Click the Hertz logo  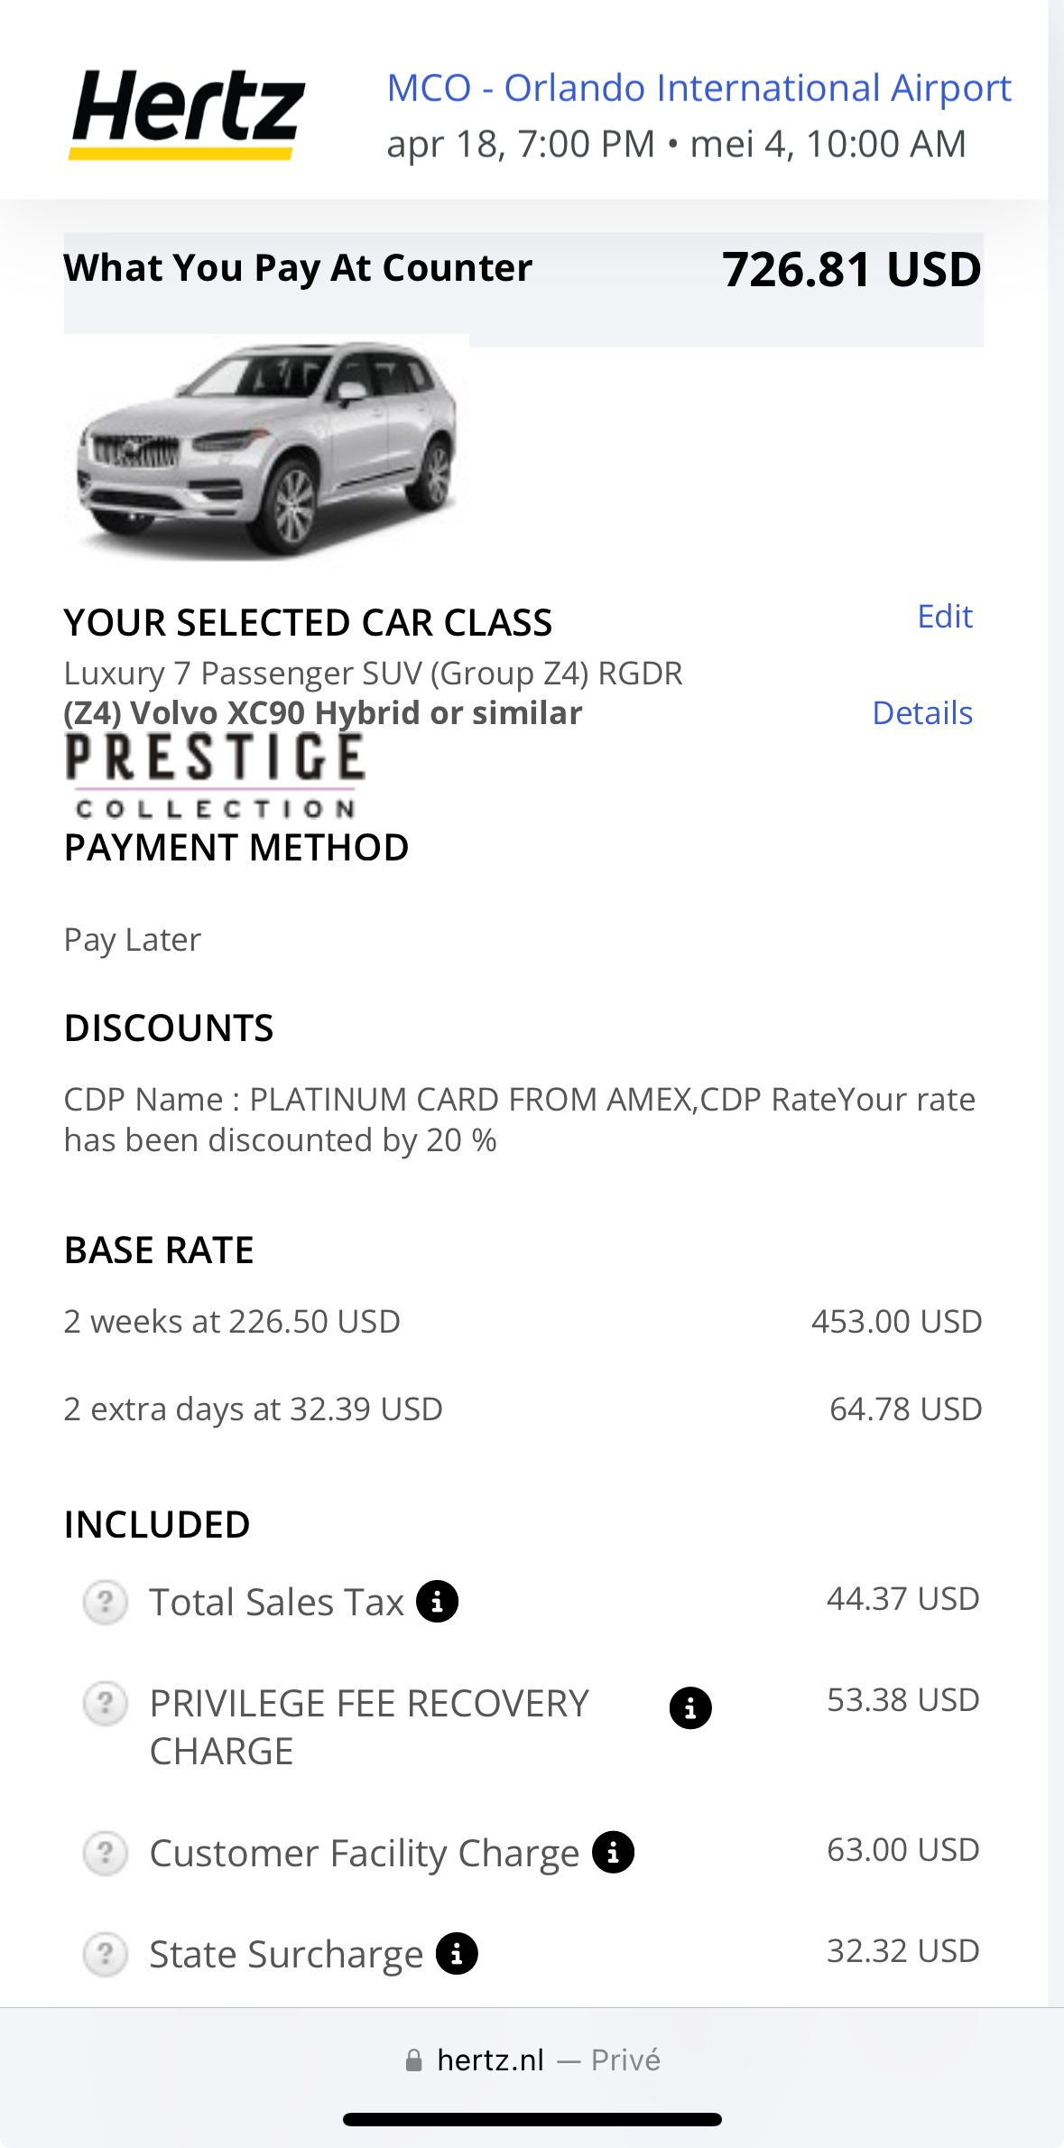point(187,115)
